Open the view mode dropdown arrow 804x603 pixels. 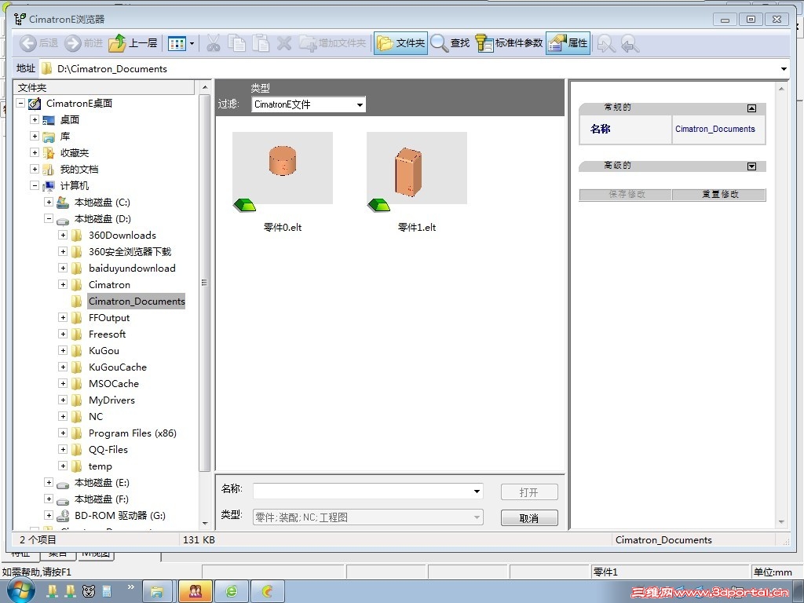point(192,44)
